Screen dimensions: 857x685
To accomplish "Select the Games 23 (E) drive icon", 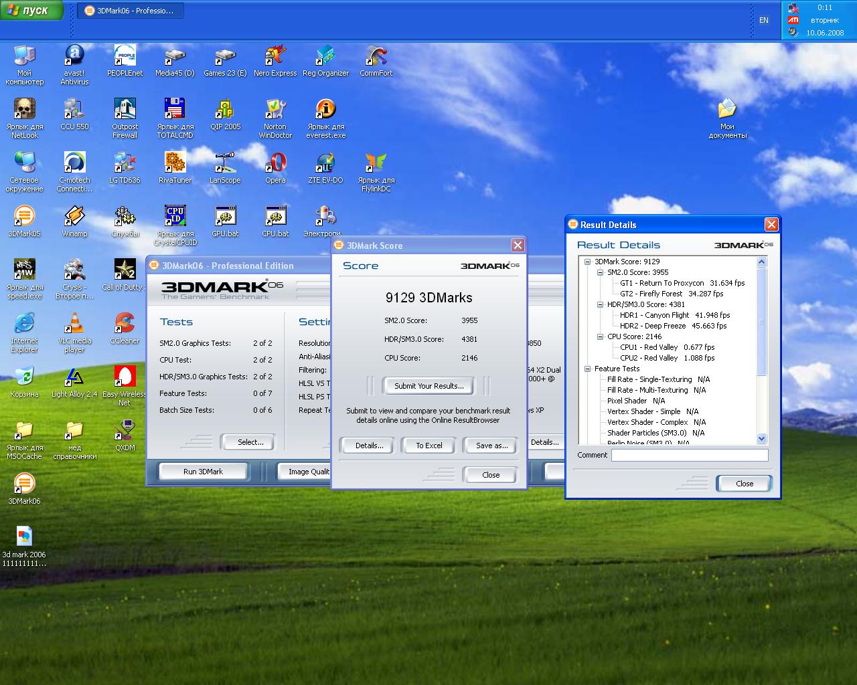I will click(225, 61).
